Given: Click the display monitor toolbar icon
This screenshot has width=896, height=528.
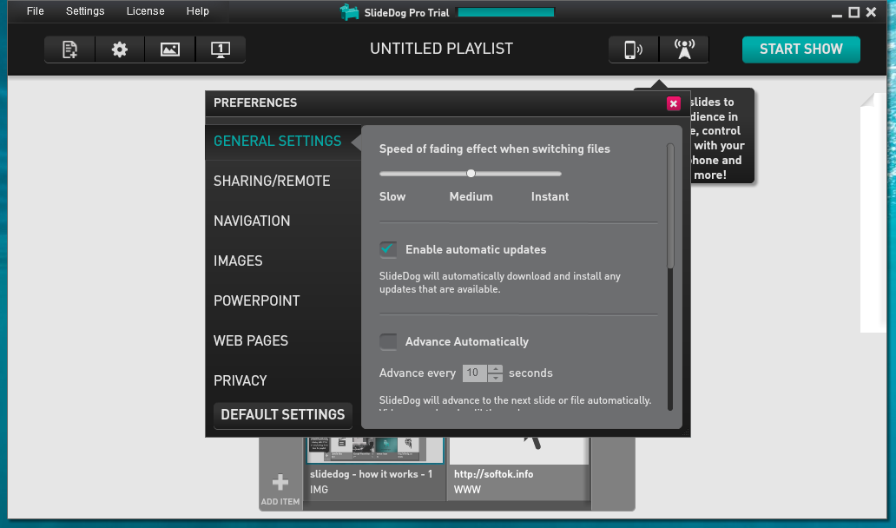Looking at the screenshot, I should [221, 49].
